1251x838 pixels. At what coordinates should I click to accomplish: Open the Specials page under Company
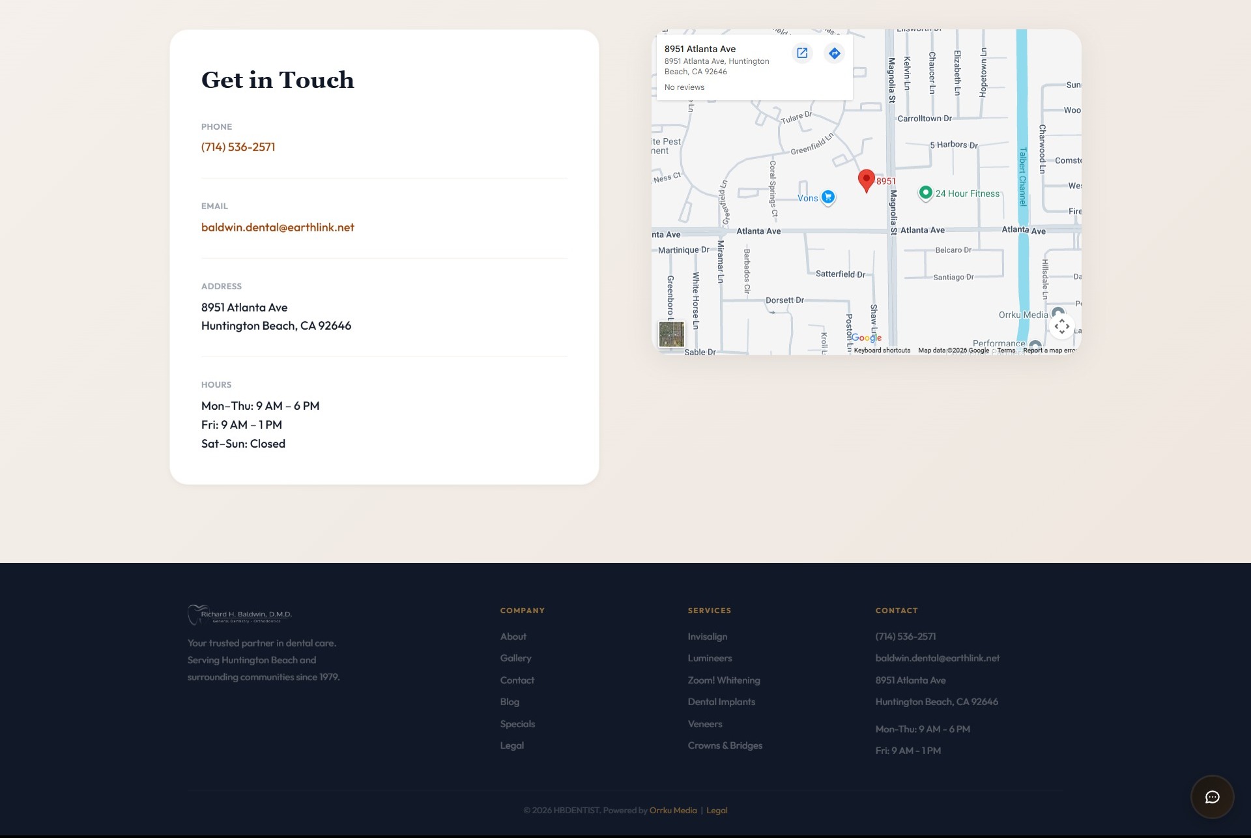click(517, 723)
